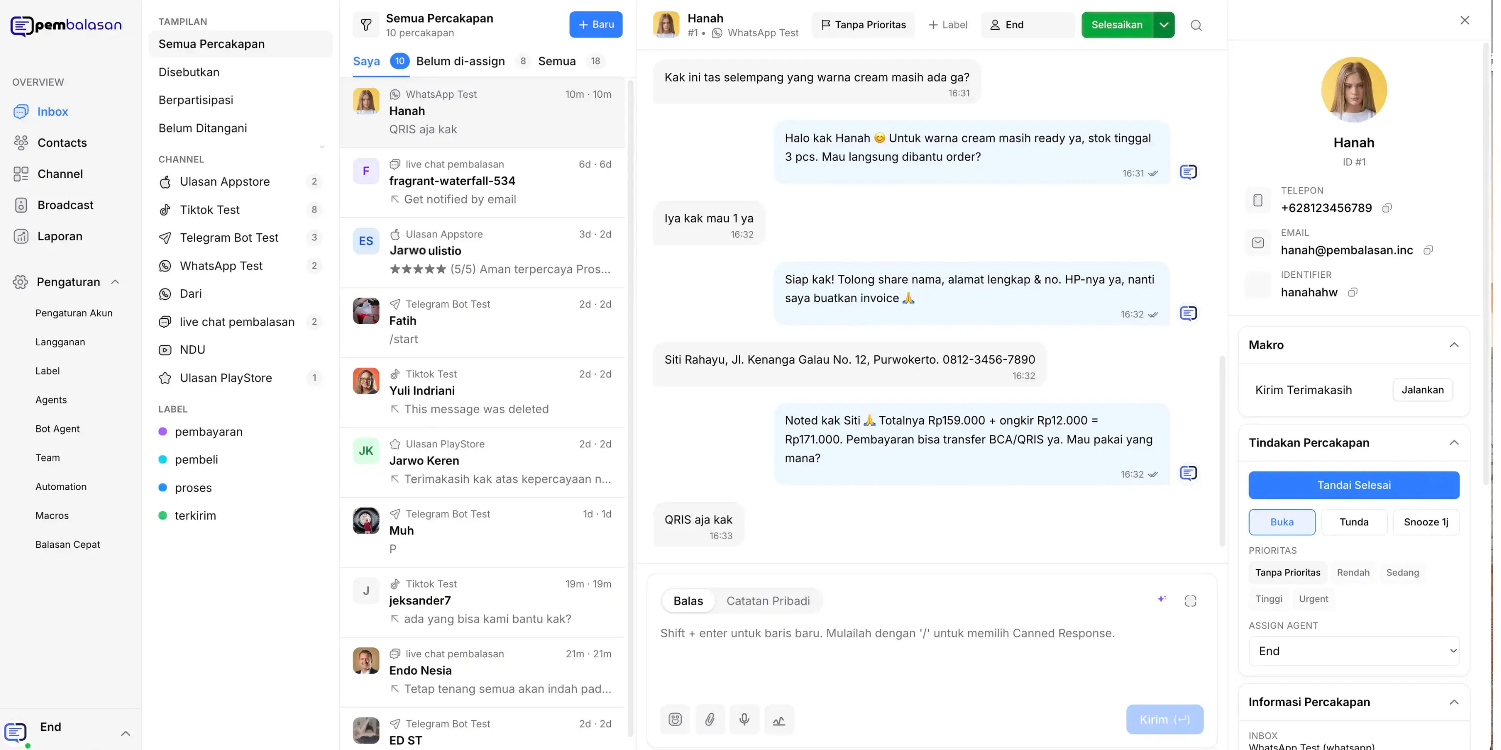Open the Disebutkan view
1501x750 pixels.
click(x=240, y=72)
